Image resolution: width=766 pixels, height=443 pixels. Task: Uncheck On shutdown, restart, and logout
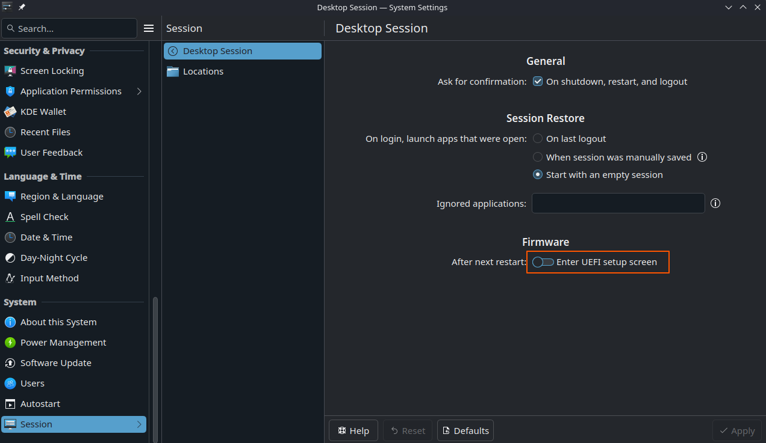tap(538, 82)
